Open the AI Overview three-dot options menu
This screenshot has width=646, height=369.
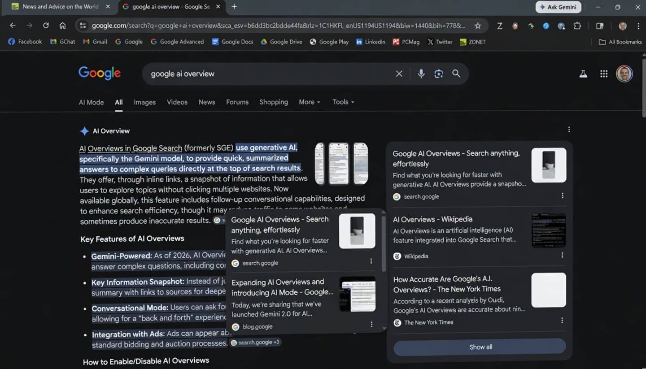pos(569,130)
